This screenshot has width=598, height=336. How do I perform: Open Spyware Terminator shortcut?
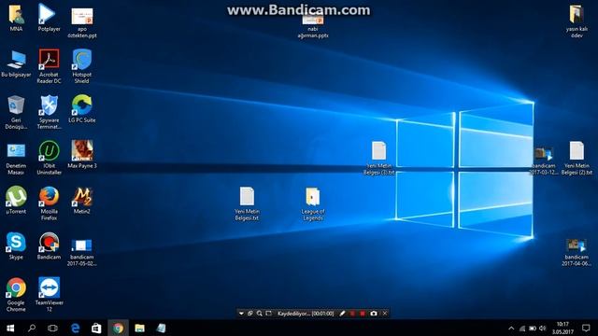click(49, 112)
